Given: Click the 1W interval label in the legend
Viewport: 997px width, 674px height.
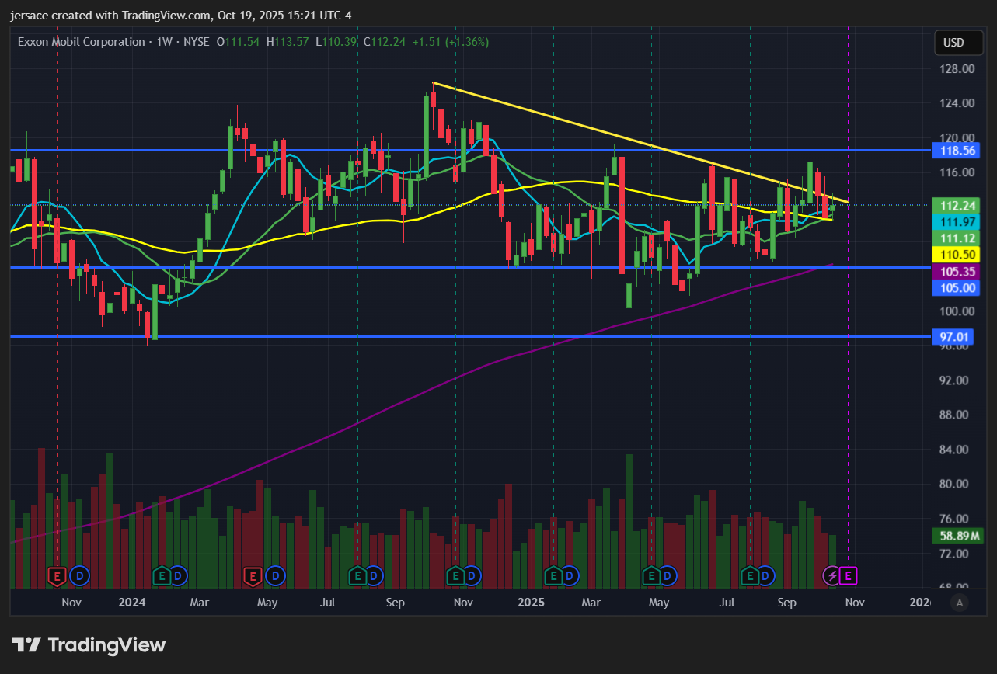Looking at the screenshot, I should 164,42.
